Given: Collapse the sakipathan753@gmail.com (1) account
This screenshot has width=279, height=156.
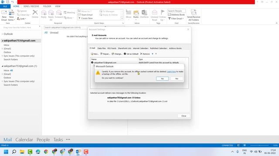Looking at the screenshot, I should 3,66.
